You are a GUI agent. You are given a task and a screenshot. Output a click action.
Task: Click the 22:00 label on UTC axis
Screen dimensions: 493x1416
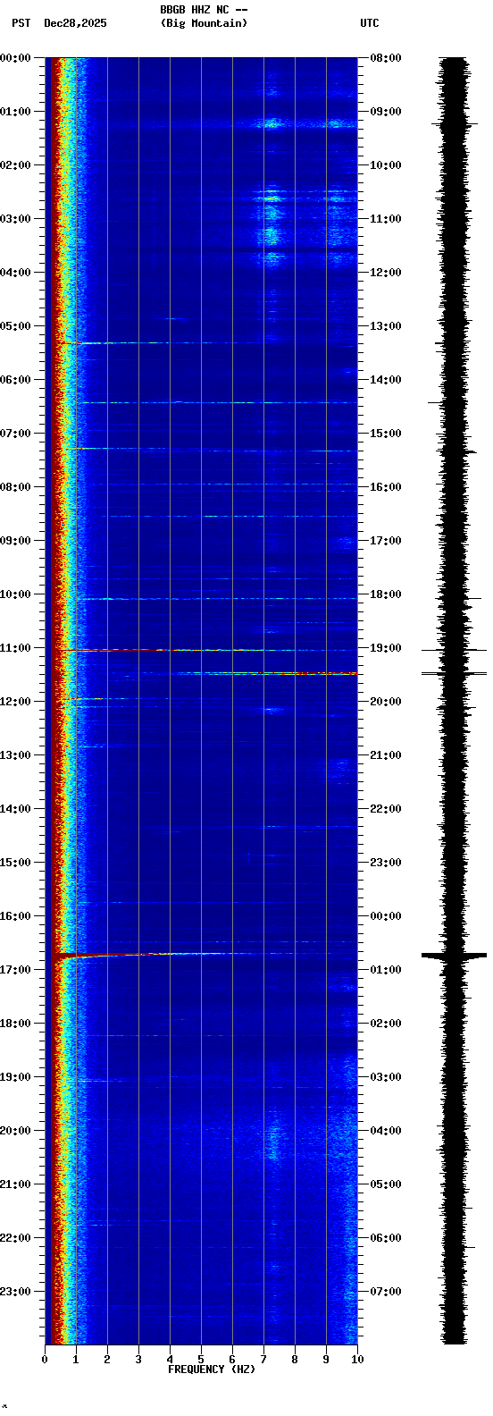[386, 809]
